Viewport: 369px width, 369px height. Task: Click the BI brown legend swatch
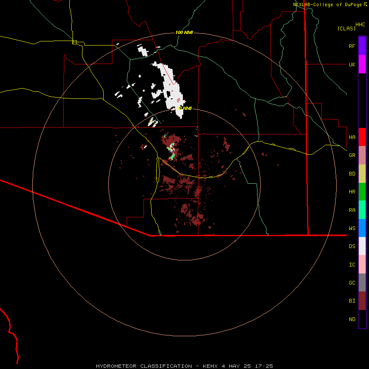362,301
